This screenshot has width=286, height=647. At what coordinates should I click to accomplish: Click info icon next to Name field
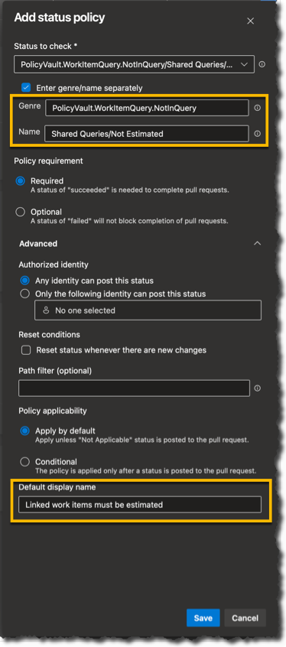(x=257, y=134)
